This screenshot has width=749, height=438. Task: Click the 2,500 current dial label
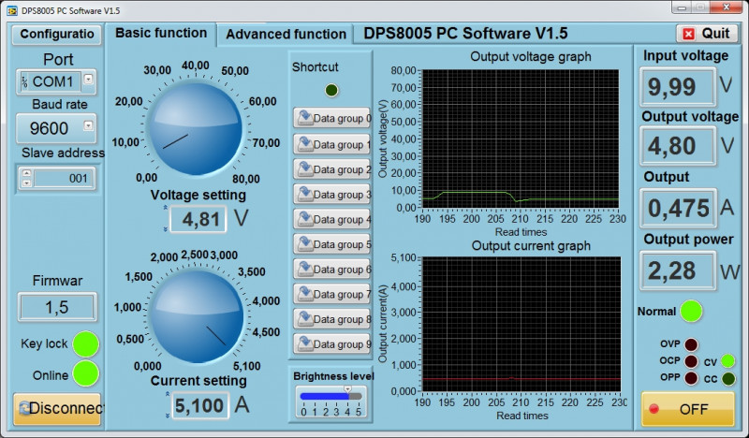[195, 255]
